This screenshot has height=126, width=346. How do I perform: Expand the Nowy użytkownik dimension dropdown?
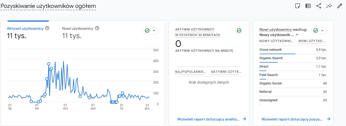coord(279,35)
